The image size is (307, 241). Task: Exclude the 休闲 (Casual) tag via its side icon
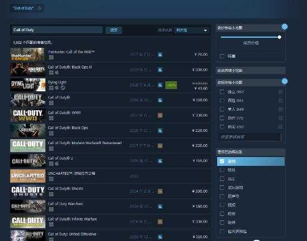point(281,127)
